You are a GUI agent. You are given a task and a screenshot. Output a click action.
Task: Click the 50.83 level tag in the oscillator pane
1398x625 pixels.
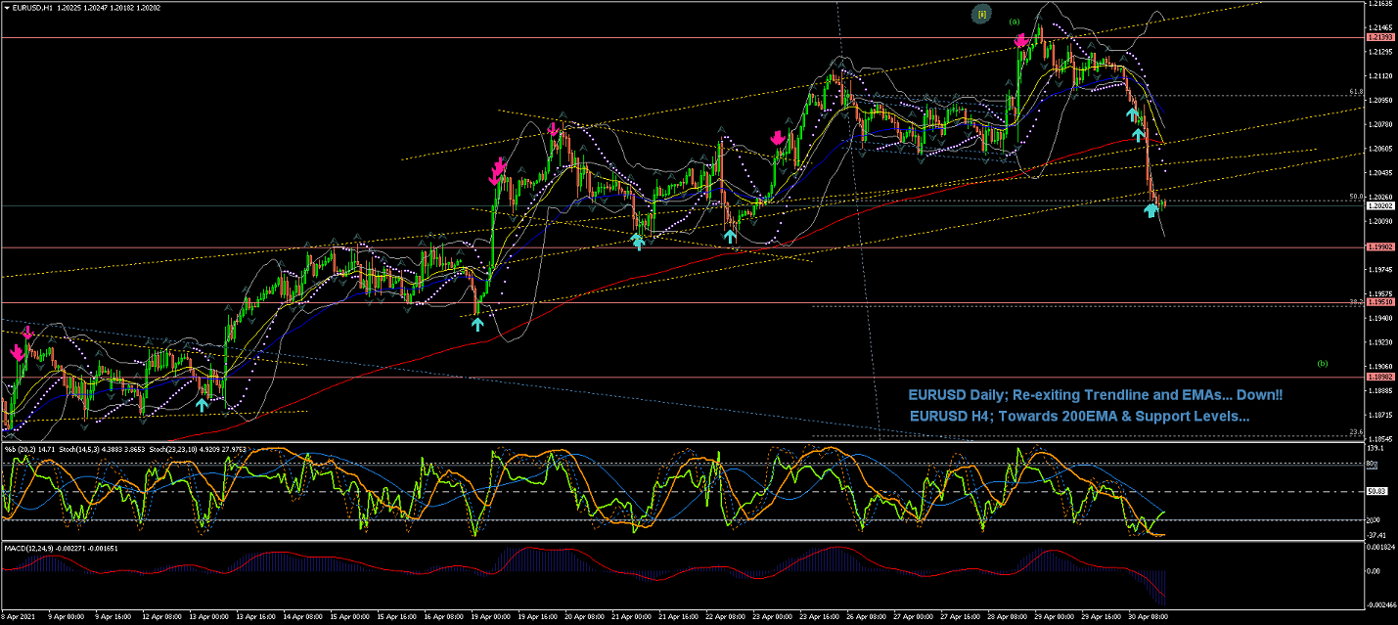point(1375,491)
